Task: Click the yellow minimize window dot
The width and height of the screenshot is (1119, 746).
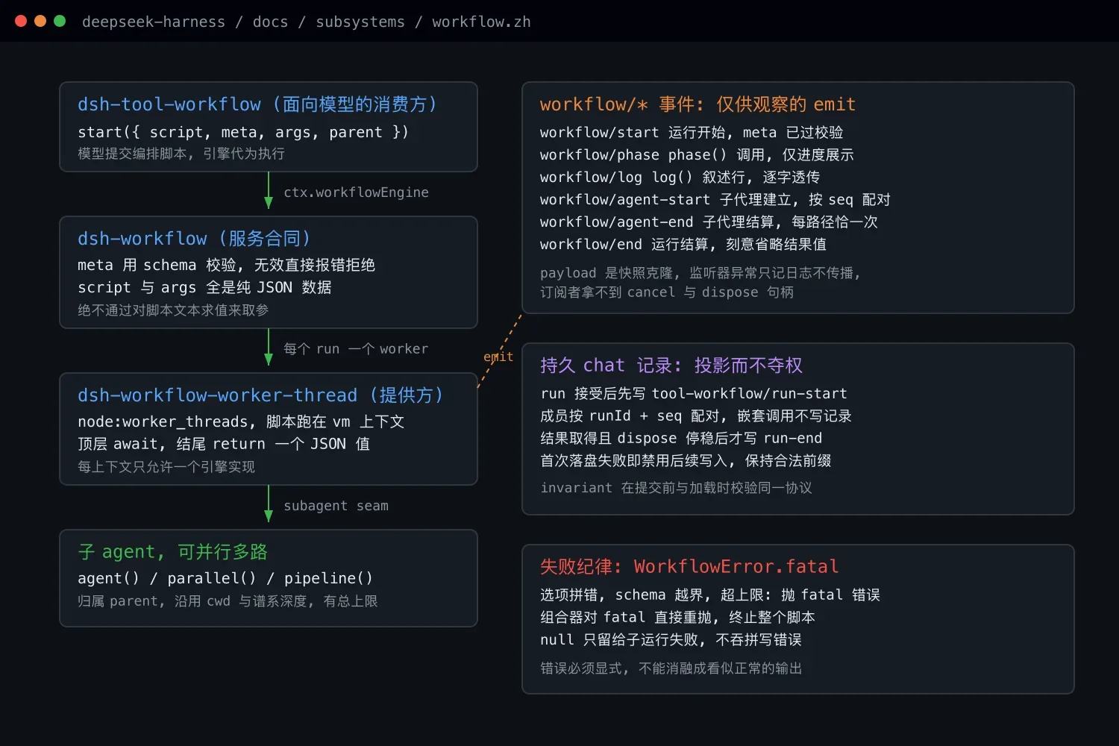Action: tap(40, 21)
